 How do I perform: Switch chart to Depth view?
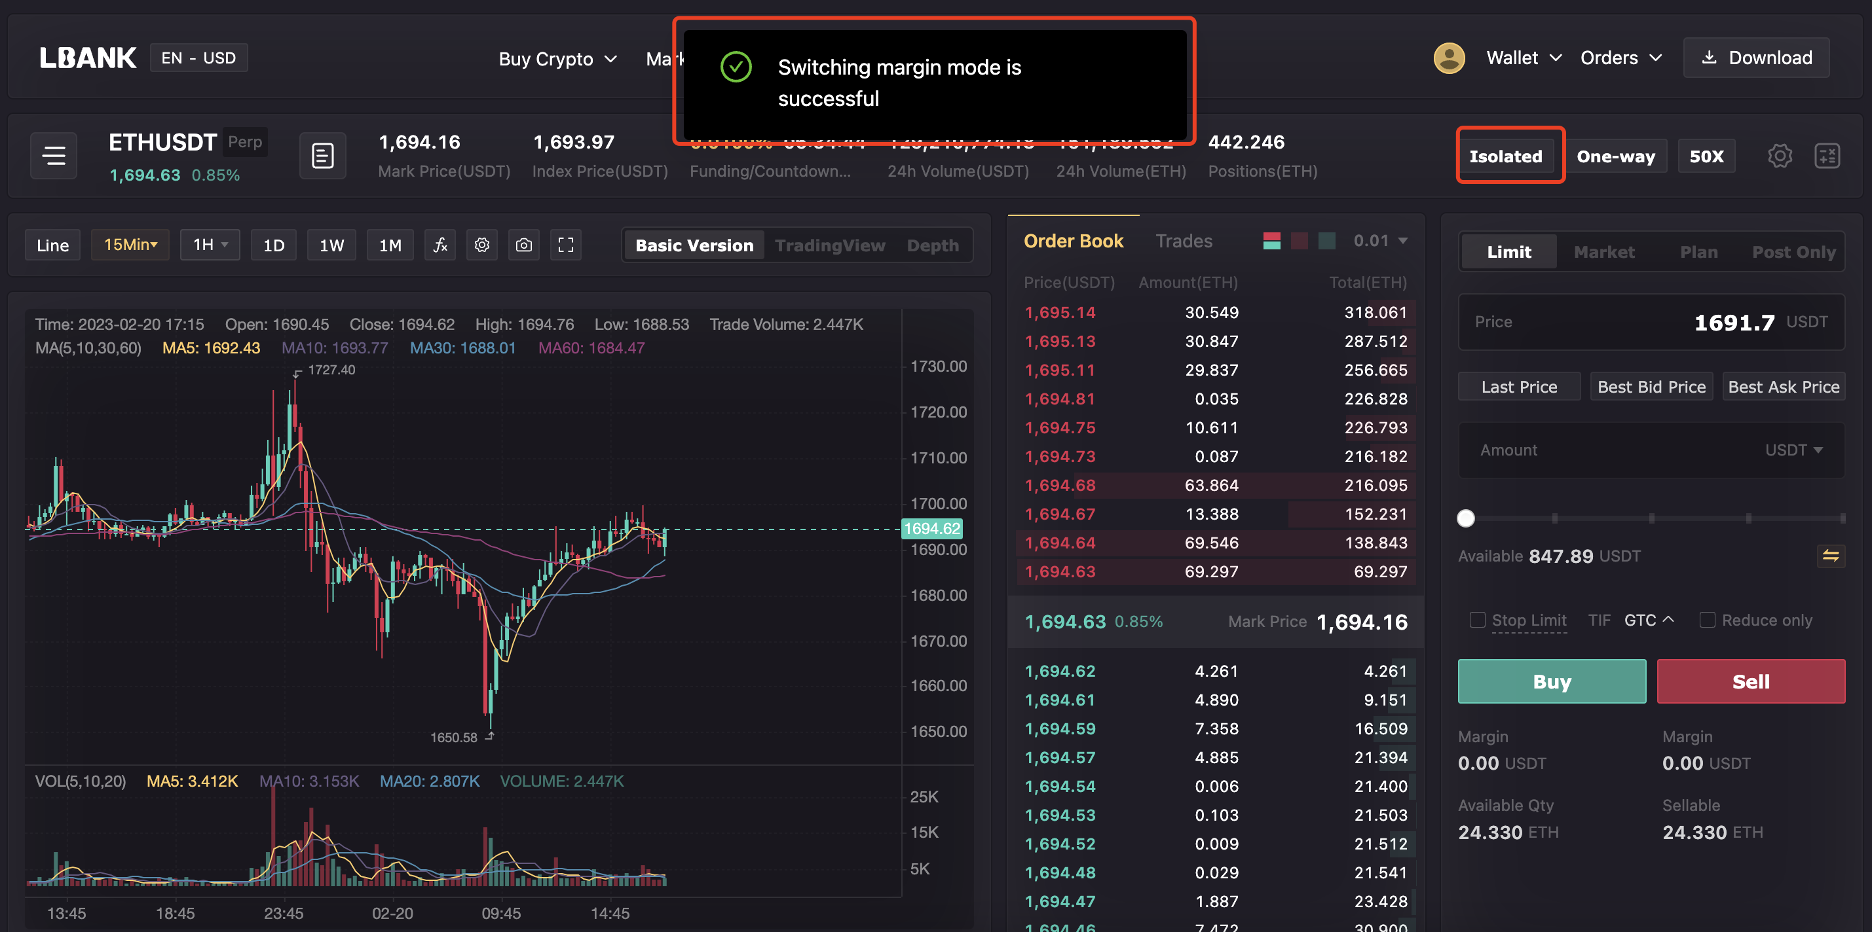coord(932,245)
